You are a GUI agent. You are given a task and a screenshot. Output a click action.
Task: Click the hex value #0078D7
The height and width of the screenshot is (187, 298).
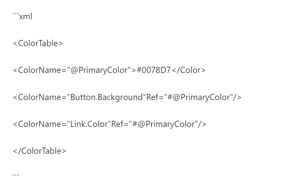point(154,70)
